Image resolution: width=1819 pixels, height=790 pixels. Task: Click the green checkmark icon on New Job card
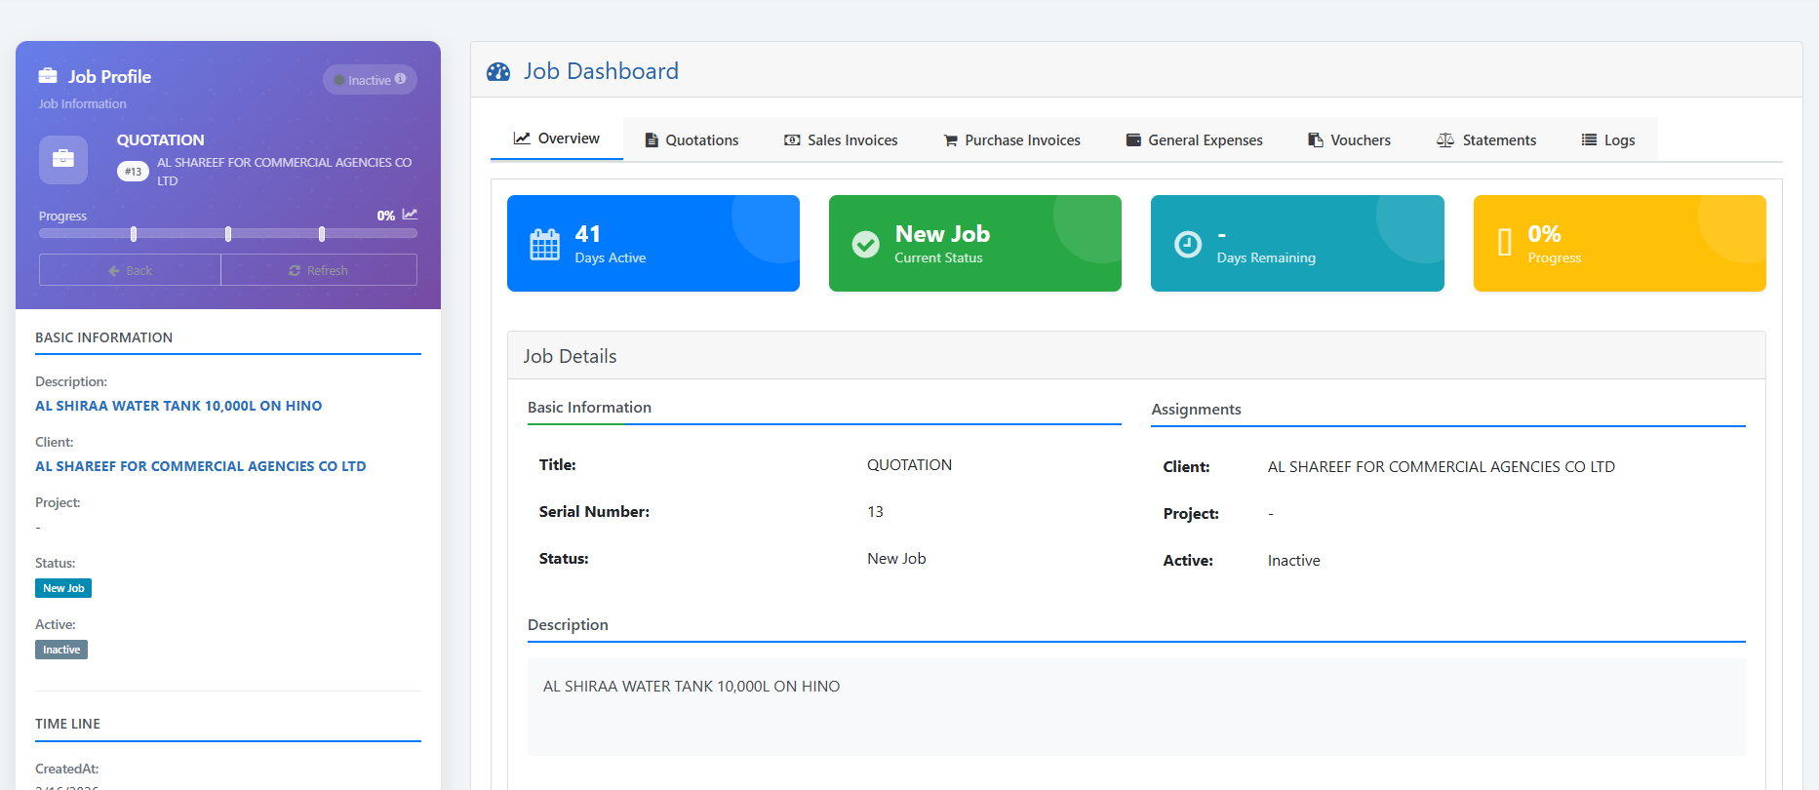(865, 244)
